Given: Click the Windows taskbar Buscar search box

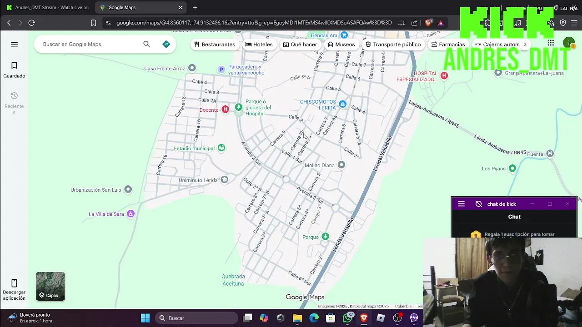Looking at the screenshot, I should pos(196,318).
